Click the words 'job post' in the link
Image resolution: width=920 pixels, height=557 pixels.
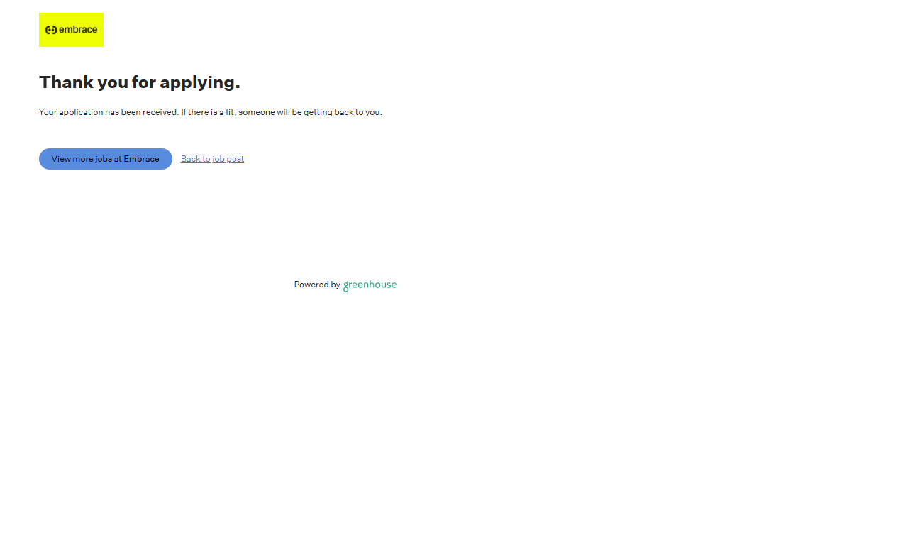[228, 159]
